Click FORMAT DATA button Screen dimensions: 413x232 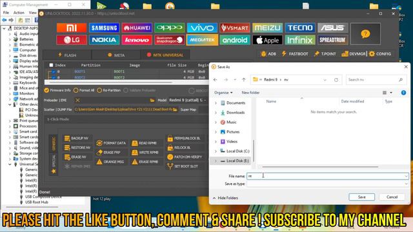click(x=111, y=143)
